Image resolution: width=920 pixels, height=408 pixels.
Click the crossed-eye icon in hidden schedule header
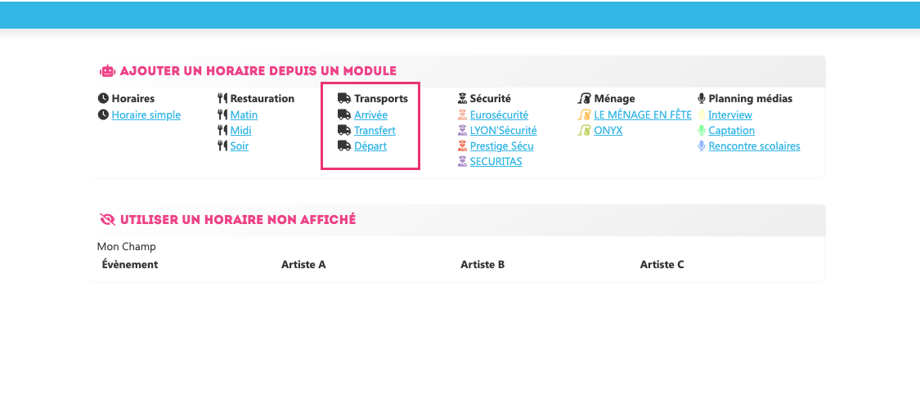pyautogui.click(x=107, y=220)
